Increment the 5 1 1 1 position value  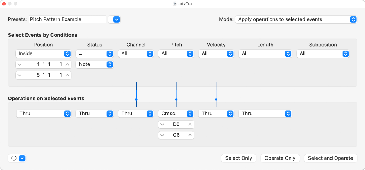point(67,75)
